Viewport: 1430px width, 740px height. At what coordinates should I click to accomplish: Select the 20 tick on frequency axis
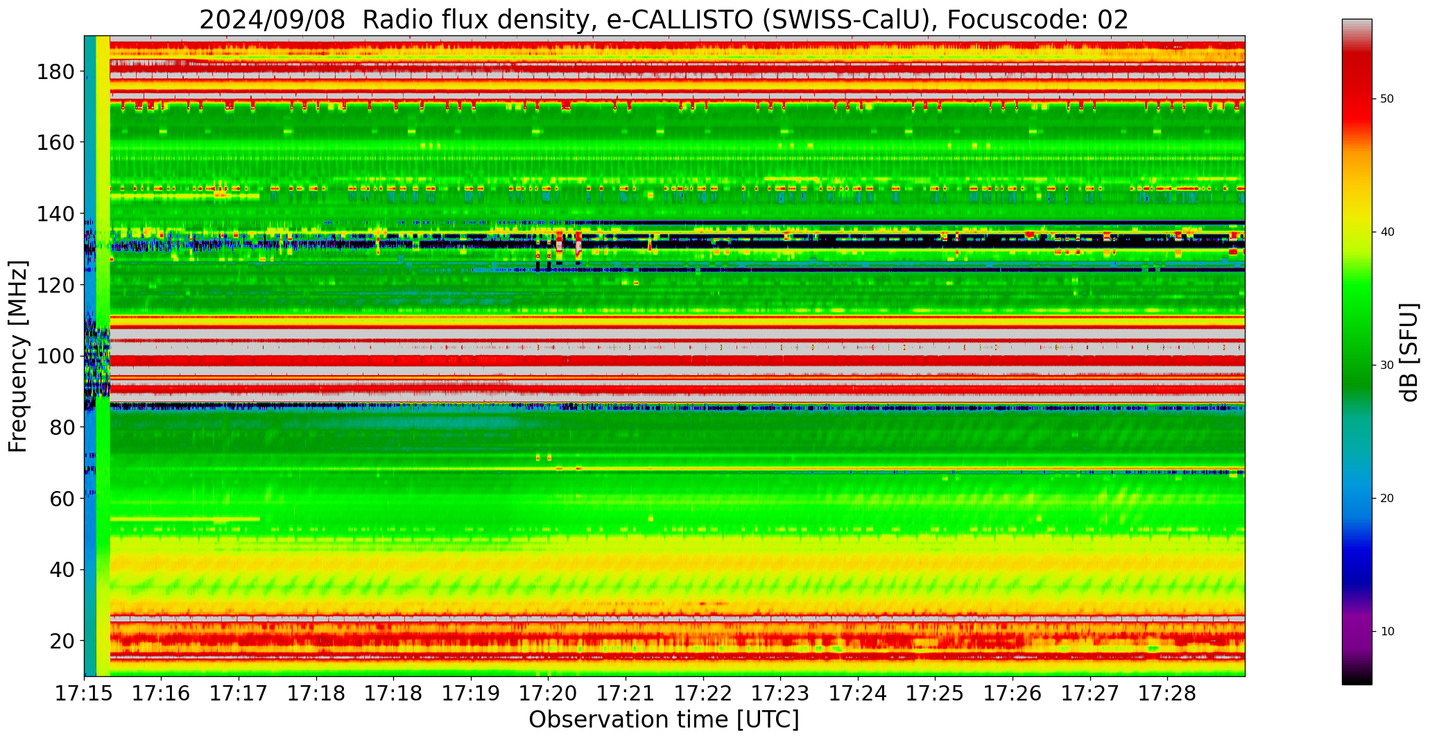coord(63,641)
